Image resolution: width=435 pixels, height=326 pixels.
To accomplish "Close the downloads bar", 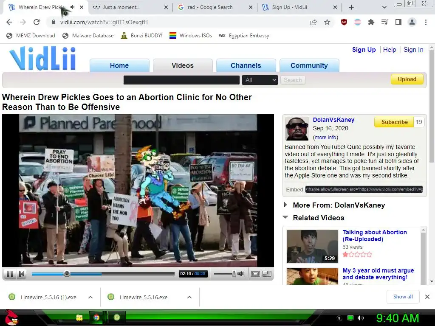I will click(x=427, y=297).
